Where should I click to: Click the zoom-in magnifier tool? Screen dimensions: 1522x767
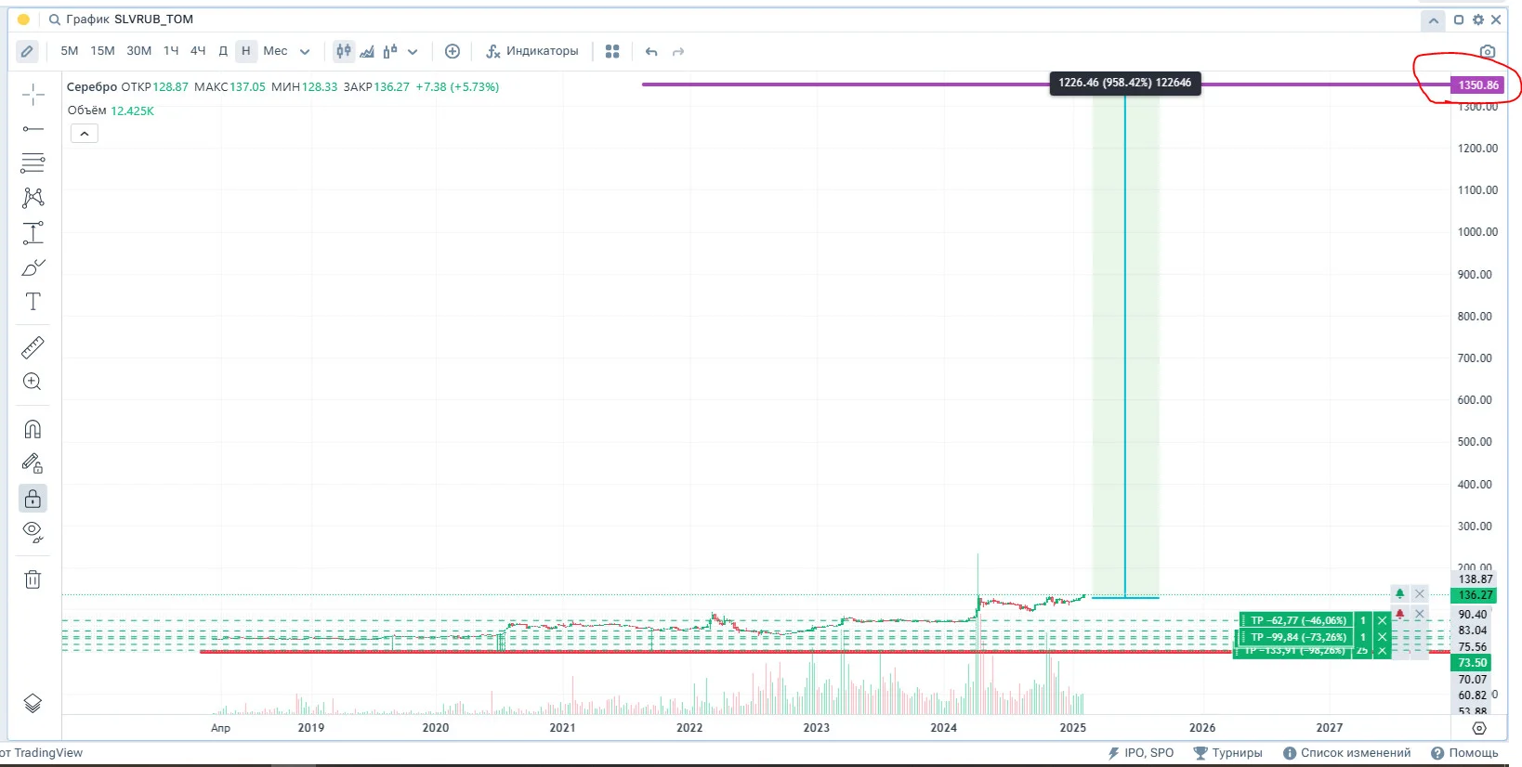[33, 382]
